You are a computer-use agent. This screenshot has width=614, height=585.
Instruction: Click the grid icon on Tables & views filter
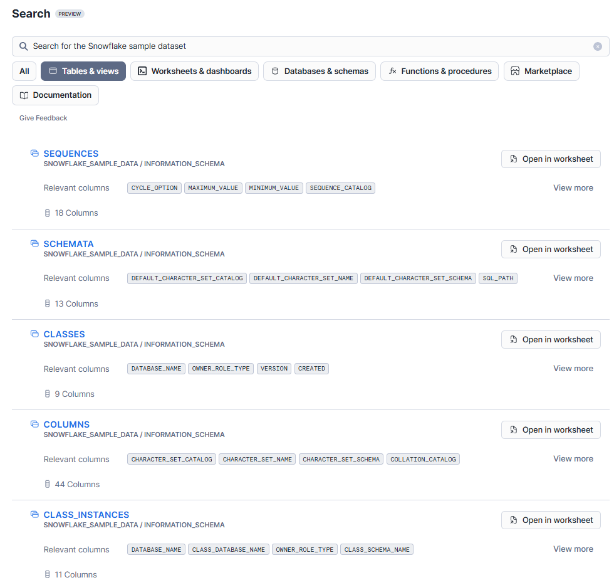tap(55, 71)
